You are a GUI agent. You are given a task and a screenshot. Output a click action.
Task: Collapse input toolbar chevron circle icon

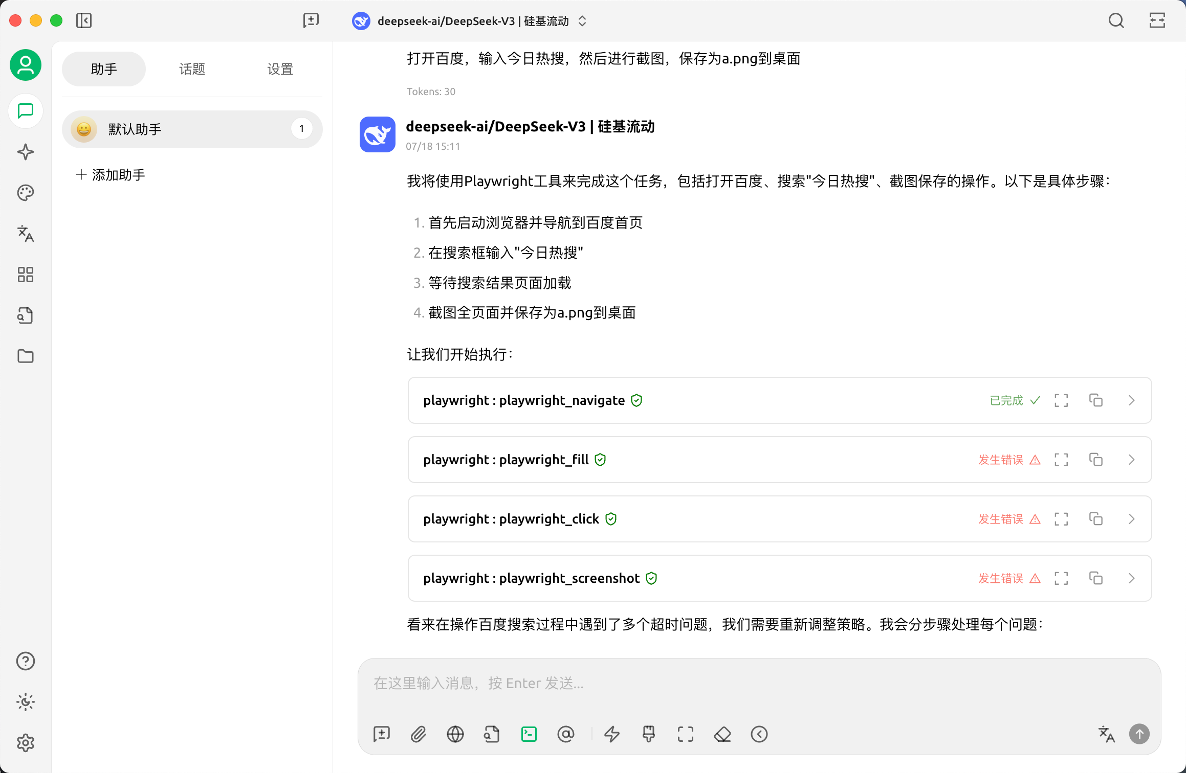(759, 734)
